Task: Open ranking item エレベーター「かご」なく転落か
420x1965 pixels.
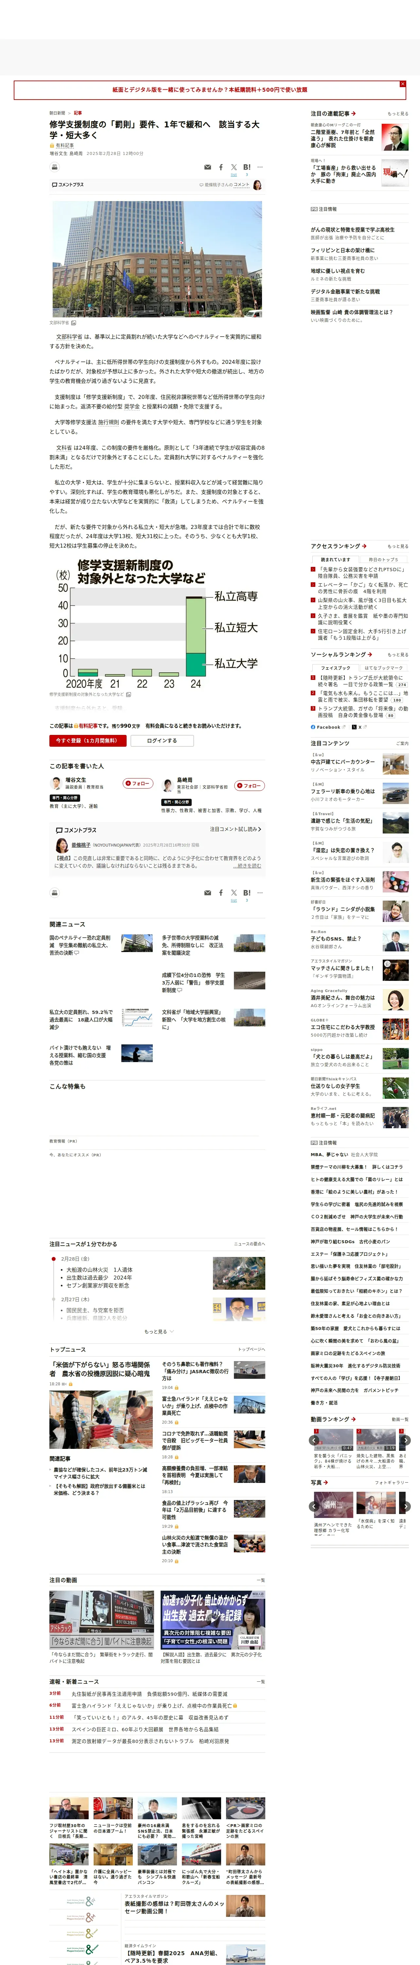Action: coord(362,588)
